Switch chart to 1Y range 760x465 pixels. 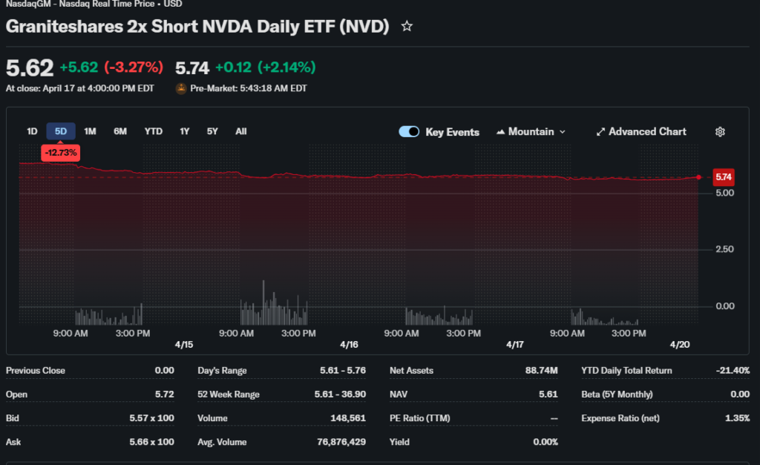[184, 132]
